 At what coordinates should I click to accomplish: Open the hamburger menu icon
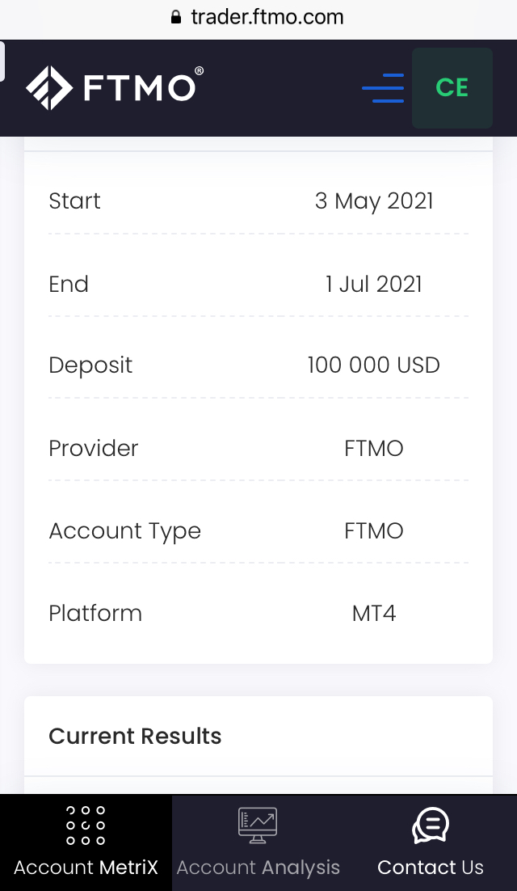pos(383,88)
